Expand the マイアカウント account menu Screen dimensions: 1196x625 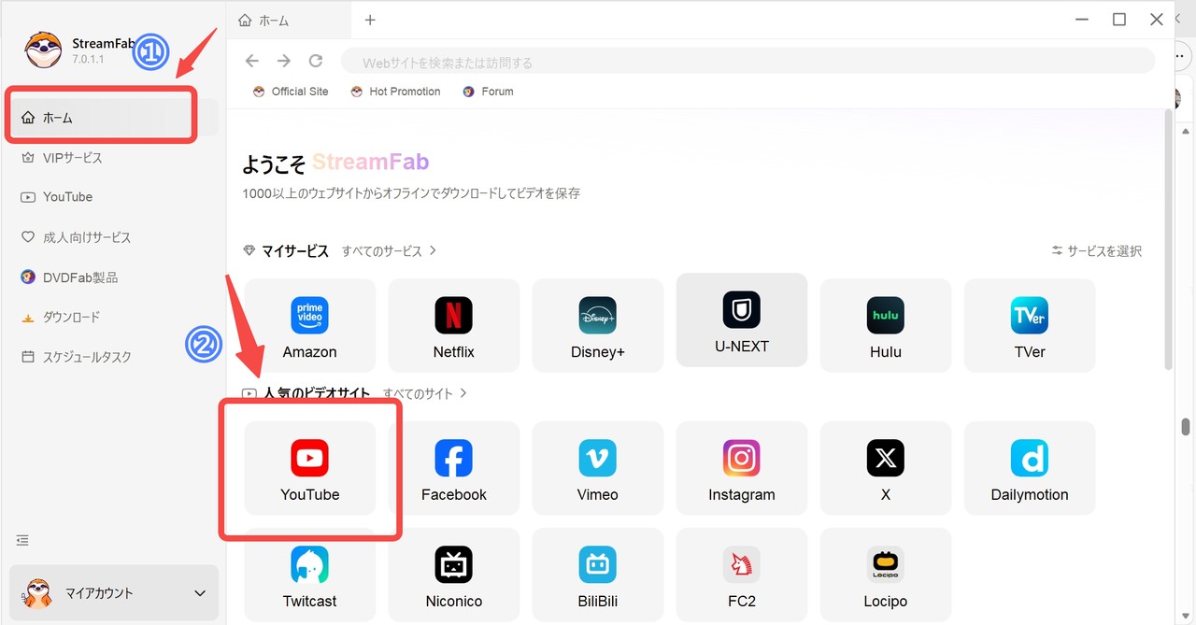[112, 592]
